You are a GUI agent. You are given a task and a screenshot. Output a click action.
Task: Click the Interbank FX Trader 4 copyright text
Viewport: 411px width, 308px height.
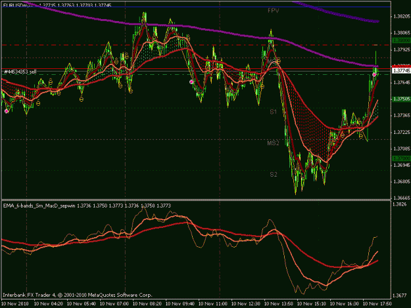click(x=78, y=295)
